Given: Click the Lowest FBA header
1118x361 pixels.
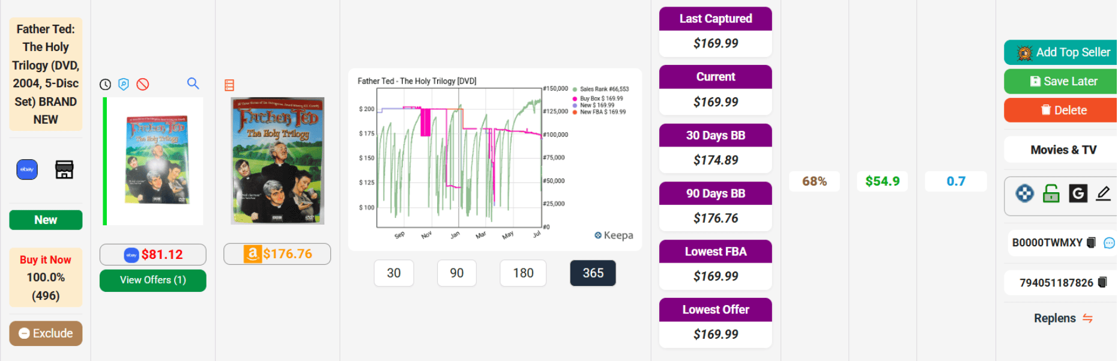Looking at the screenshot, I should pos(716,252).
